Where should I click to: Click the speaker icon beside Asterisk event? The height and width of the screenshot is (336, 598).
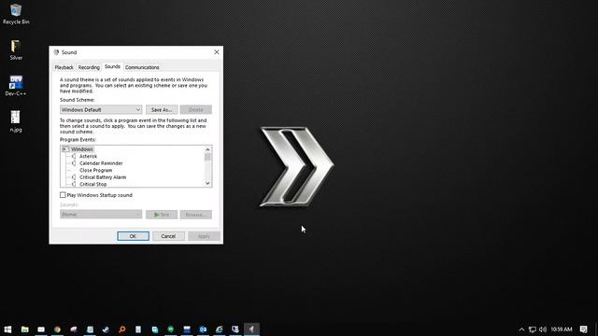[74, 156]
